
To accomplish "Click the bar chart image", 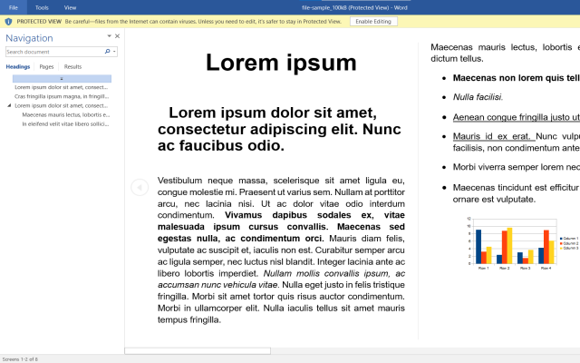I will pos(514,239).
